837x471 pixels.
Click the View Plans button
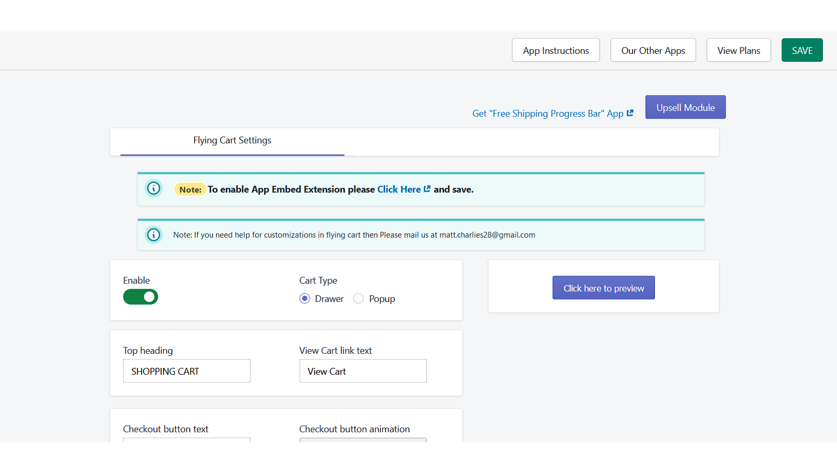click(x=739, y=50)
